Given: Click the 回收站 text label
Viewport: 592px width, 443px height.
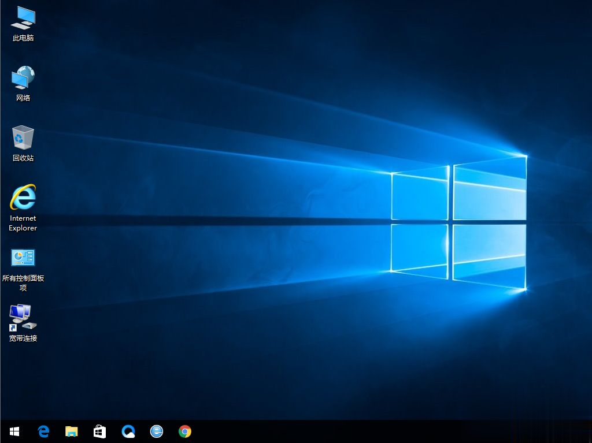Looking at the screenshot, I should (x=23, y=158).
